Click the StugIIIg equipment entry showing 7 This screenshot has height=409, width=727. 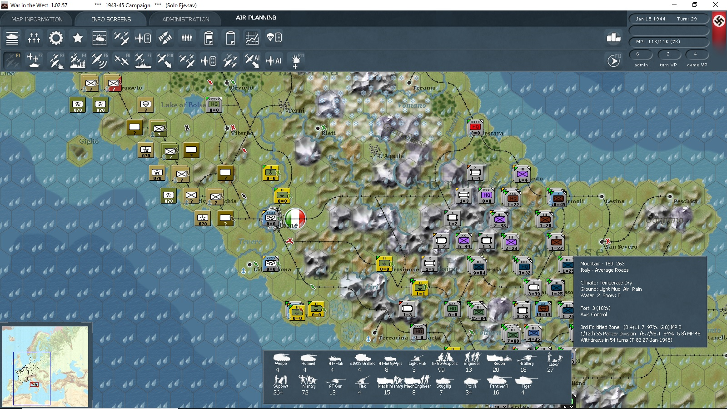pyautogui.click(x=443, y=385)
